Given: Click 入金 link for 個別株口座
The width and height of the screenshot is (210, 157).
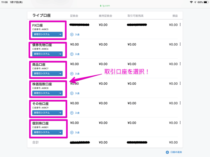Looking at the screenshot, I should (x=77, y=132).
